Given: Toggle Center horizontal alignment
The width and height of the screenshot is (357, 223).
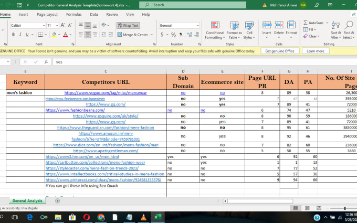Looking at the screenshot, I should click(88, 35).
